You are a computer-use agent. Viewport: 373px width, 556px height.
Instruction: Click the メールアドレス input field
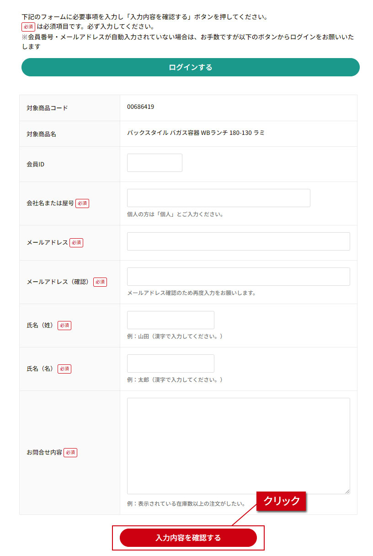point(238,241)
